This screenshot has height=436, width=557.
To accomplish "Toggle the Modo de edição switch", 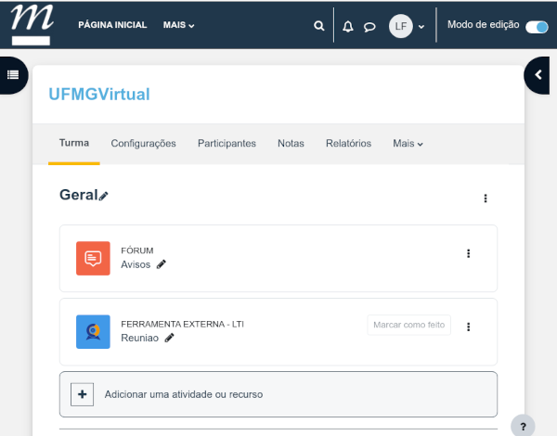I will pos(537,26).
